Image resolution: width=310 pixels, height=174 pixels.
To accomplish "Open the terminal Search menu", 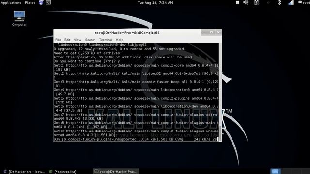I will 90,40.
